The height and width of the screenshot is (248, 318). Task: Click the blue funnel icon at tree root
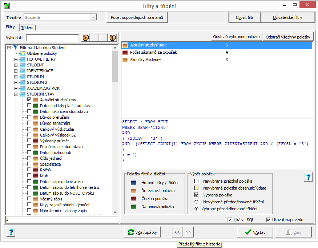tap(16, 48)
